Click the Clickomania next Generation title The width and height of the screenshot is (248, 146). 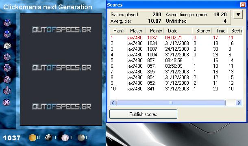(x=48, y=7)
